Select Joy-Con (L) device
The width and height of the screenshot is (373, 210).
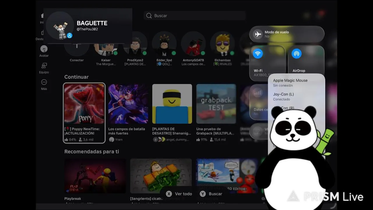coord(296,97)
